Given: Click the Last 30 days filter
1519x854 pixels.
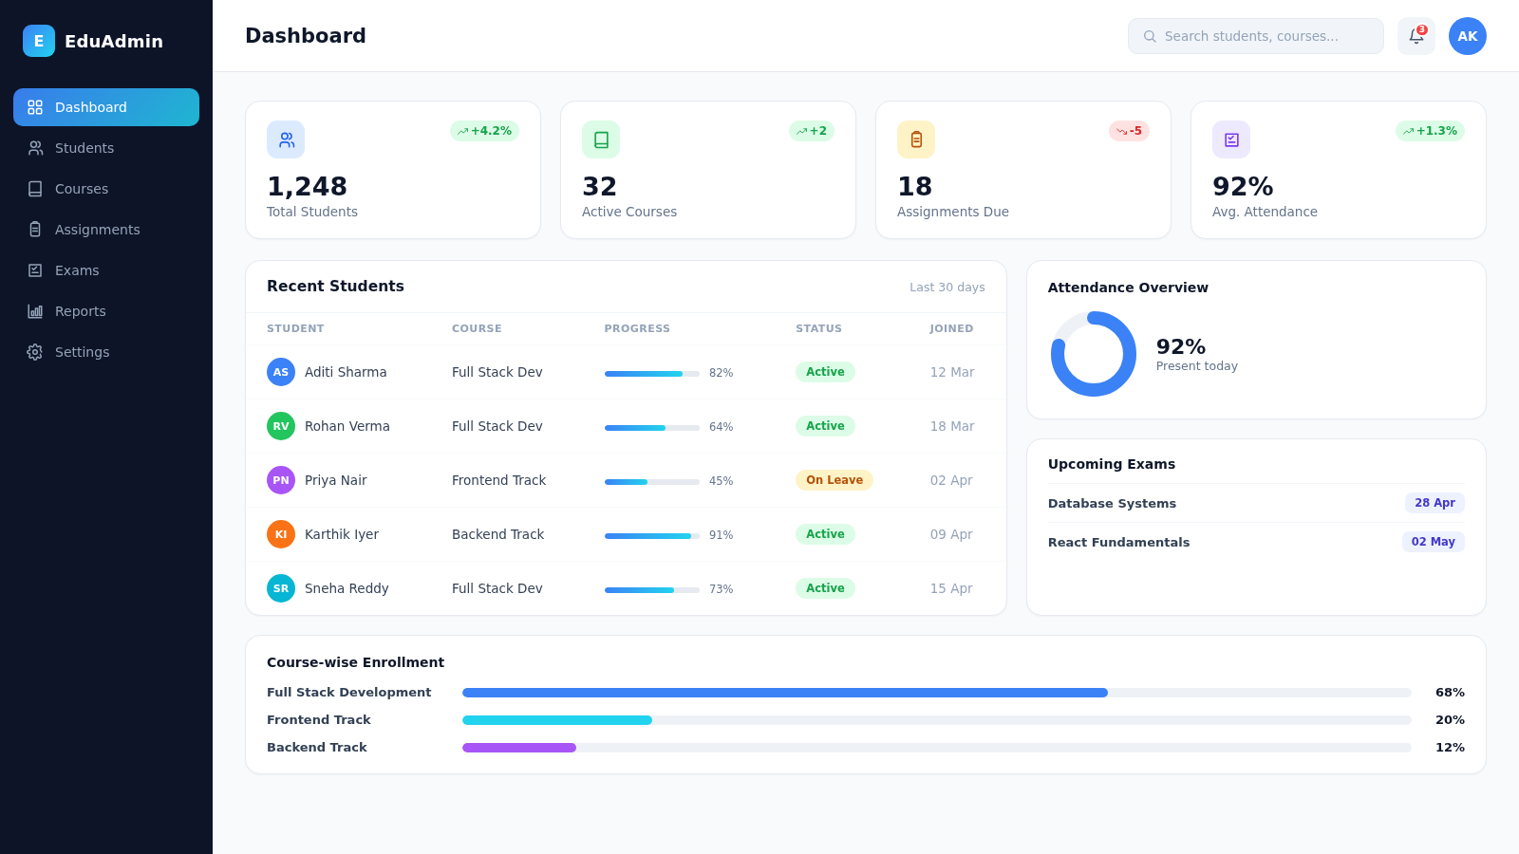Looking at the screenshot, I should point(947,288).
